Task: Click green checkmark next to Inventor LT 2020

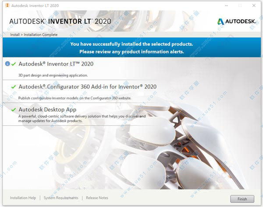Action: (14, 64)
